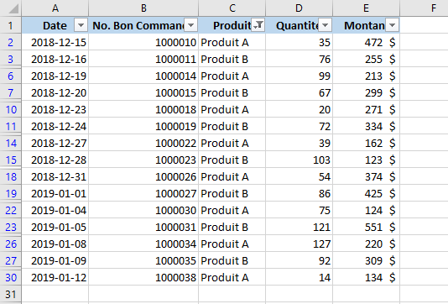The height and width of the screenshot is (304, 448).
Task: Click empty cell A31
Action: (x=55, y=294)
